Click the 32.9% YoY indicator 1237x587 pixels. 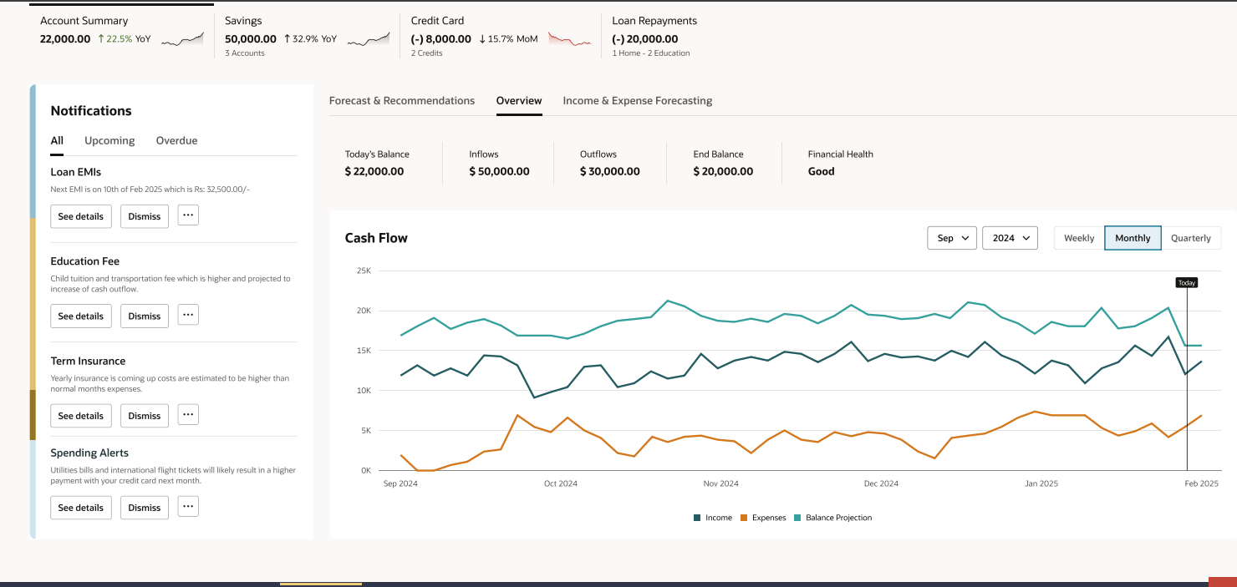point(310,39)
